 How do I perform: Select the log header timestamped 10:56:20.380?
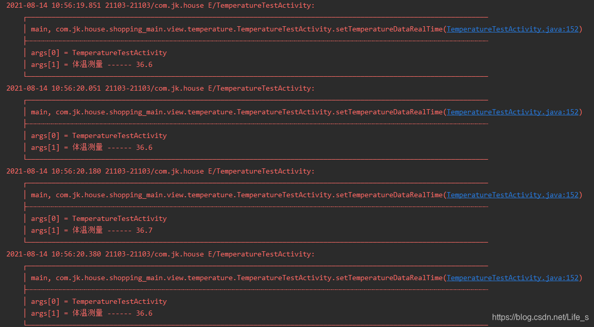coord(160,254)
